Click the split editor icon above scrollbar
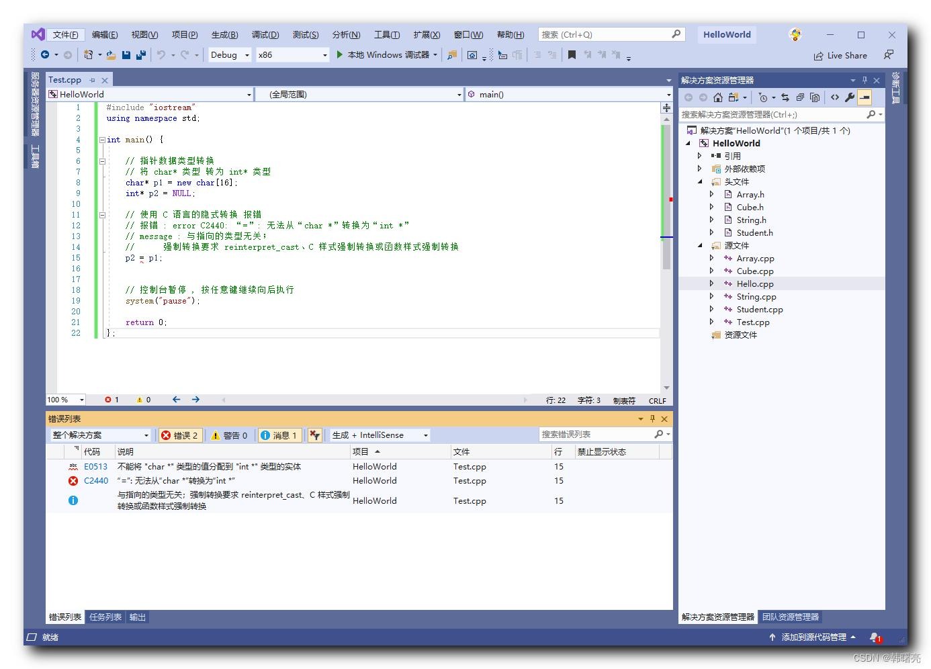Image resolution: width=931 pixels, height=669 pixels. (x=666, y=107)
